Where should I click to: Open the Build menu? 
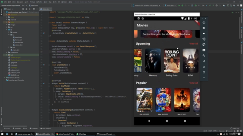click(x=46, y=2)
